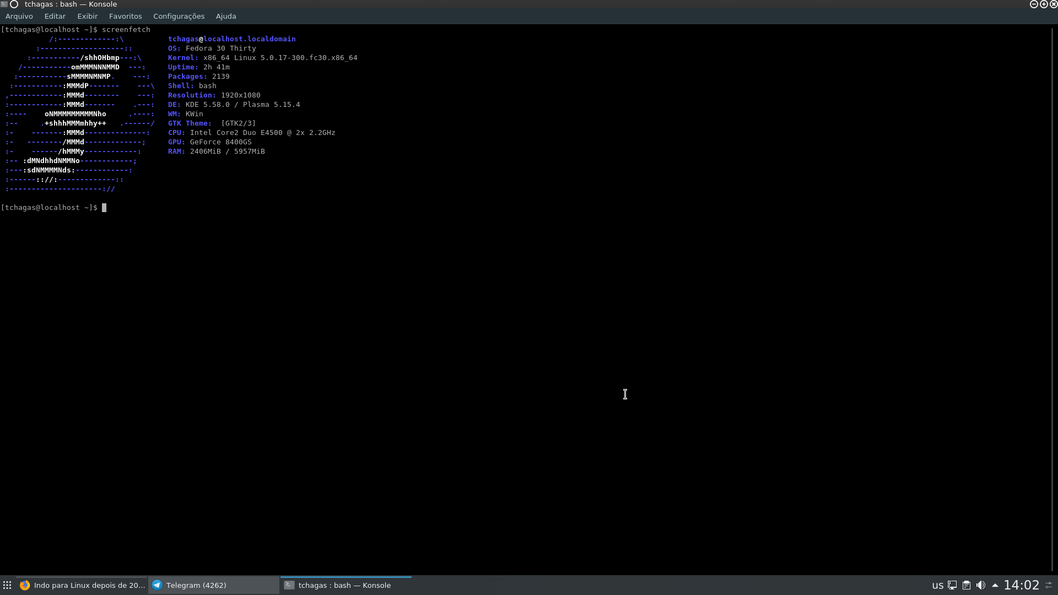Click the 'tchagas@localhost.localdomain' header text
Viewport: 1058px width, 595px height.
[232, 39]
